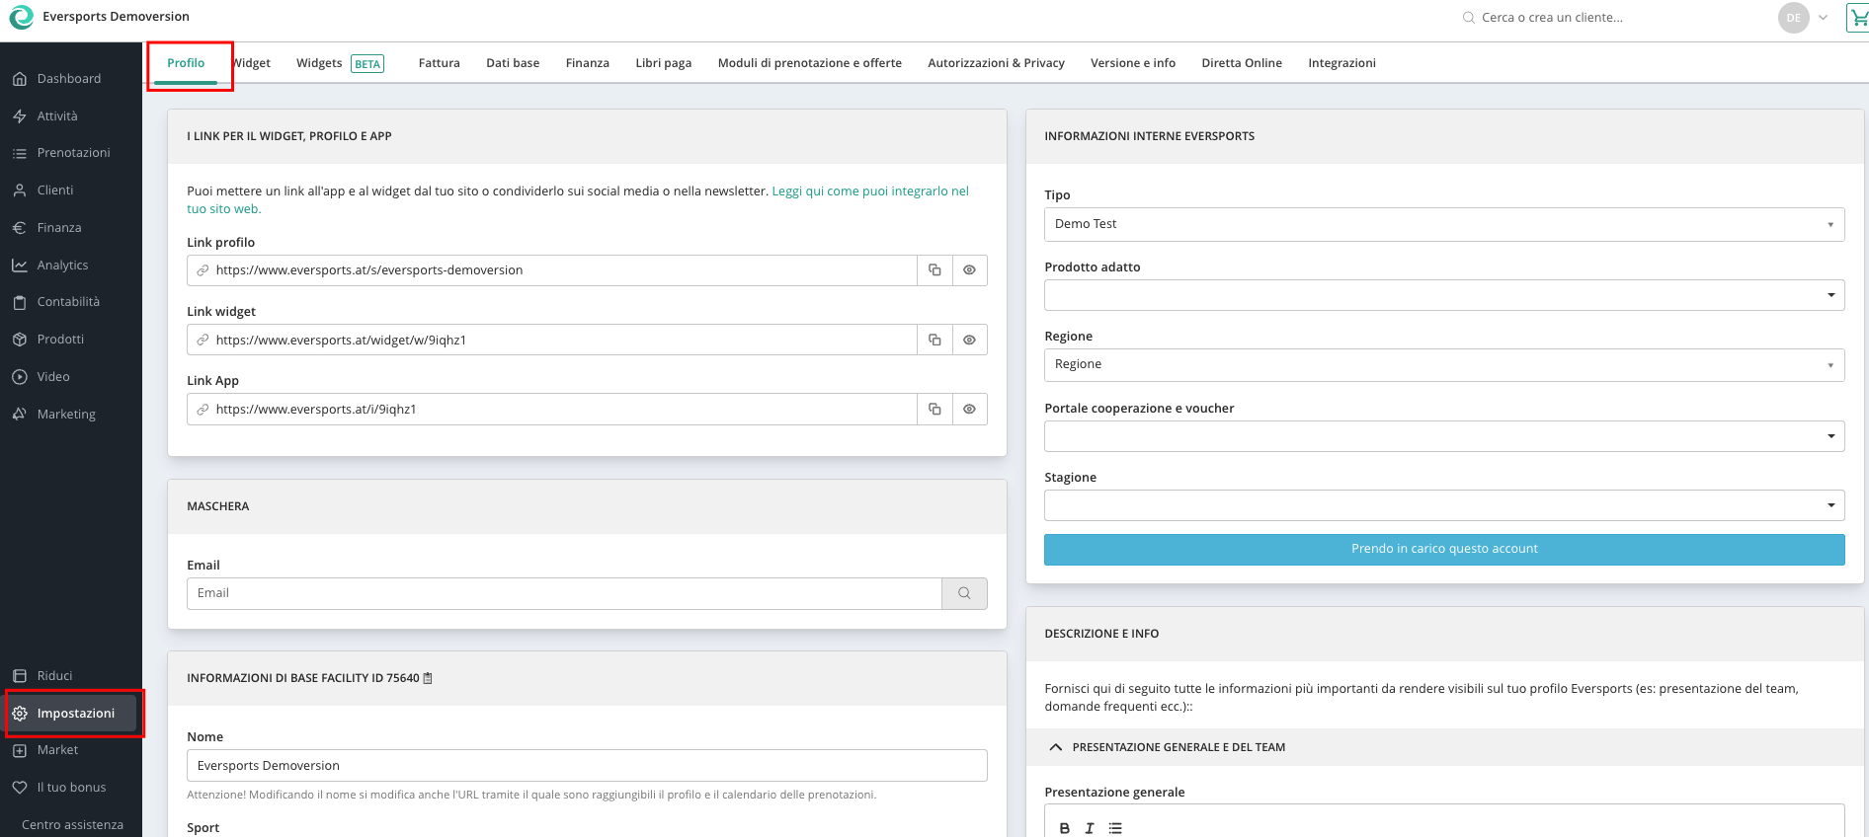Switch to Widgets BETA tab
1869x837 pixels.
[x=340, y=63]
